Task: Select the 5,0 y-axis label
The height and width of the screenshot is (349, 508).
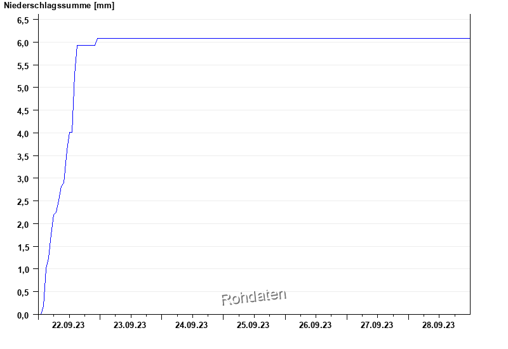Action: point(23,88)
